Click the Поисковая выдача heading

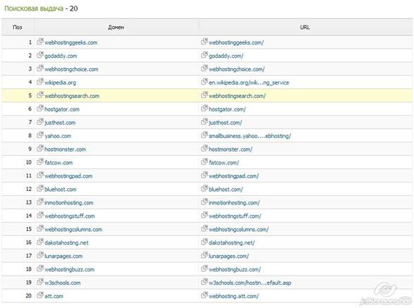click(x=34, y=8)
